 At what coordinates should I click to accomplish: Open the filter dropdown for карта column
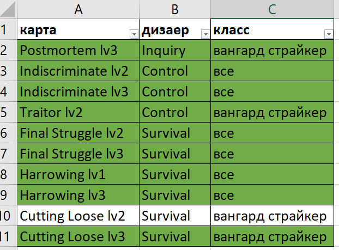point(134,34)
